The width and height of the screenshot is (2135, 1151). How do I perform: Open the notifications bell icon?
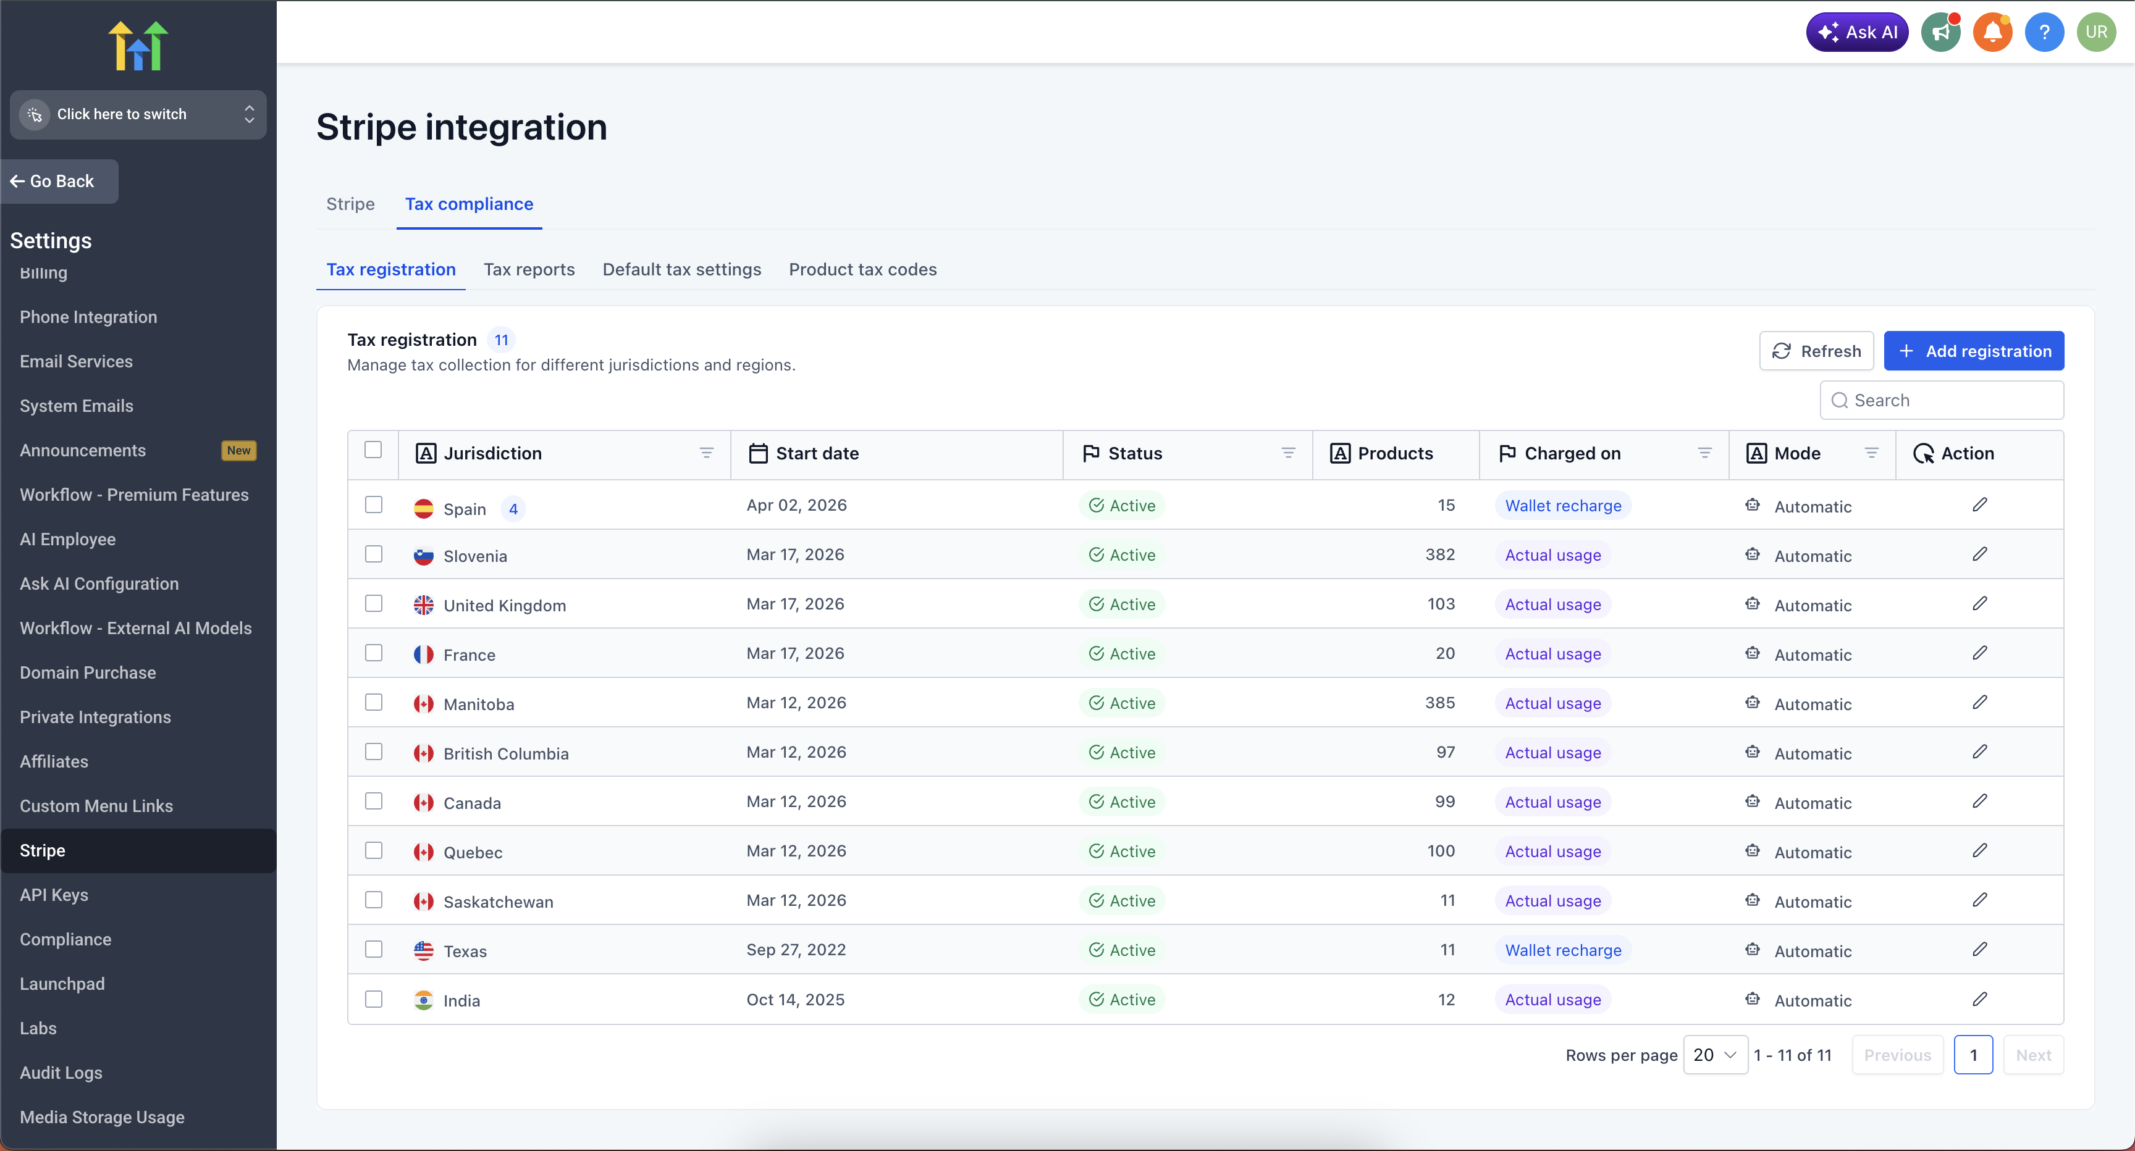click(x=1992, y=31)
